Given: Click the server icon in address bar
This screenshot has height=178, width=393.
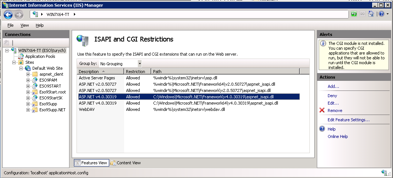Looking at the screenshot, I should click(x=35, y=14).
